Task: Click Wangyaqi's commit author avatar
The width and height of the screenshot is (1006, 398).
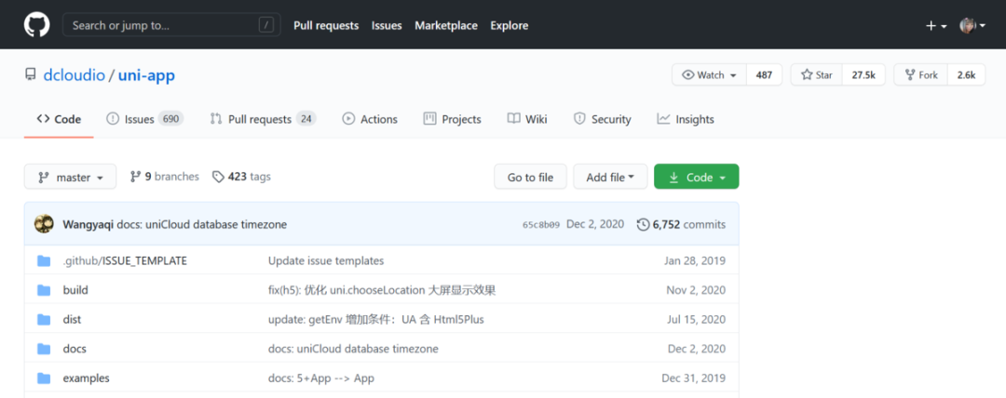Action: (44, 224)
